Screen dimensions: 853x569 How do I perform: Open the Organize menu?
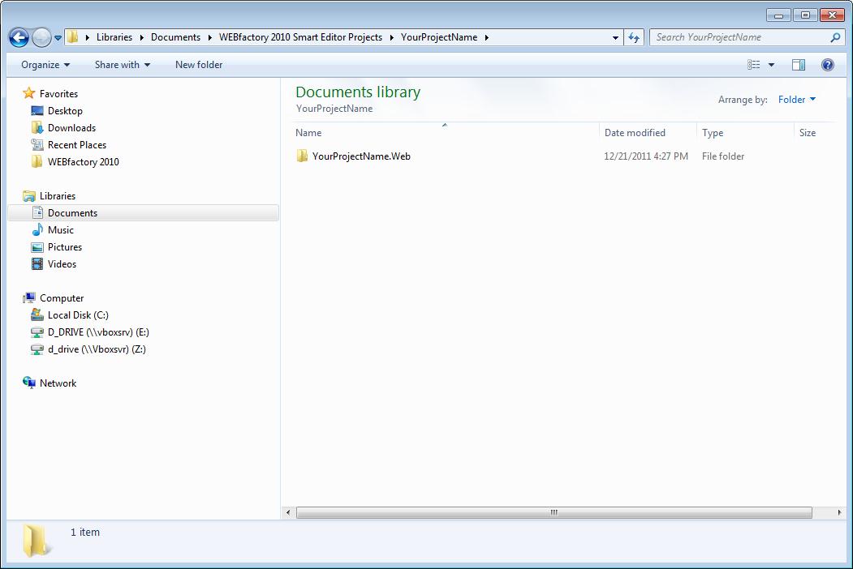(x=45, y=65)
